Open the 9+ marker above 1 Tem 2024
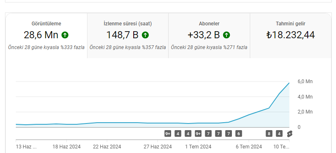 click(x=198, y=134)
